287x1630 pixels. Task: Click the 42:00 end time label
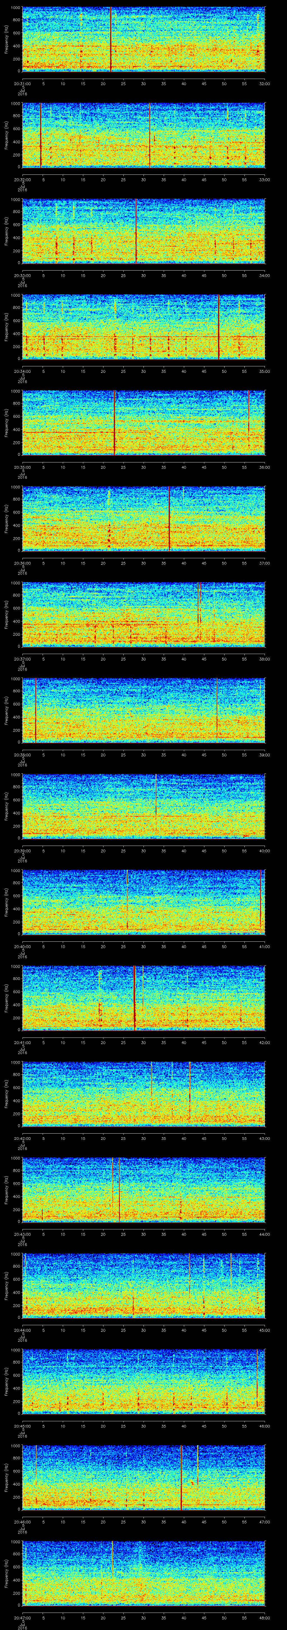coord(264,1042)
